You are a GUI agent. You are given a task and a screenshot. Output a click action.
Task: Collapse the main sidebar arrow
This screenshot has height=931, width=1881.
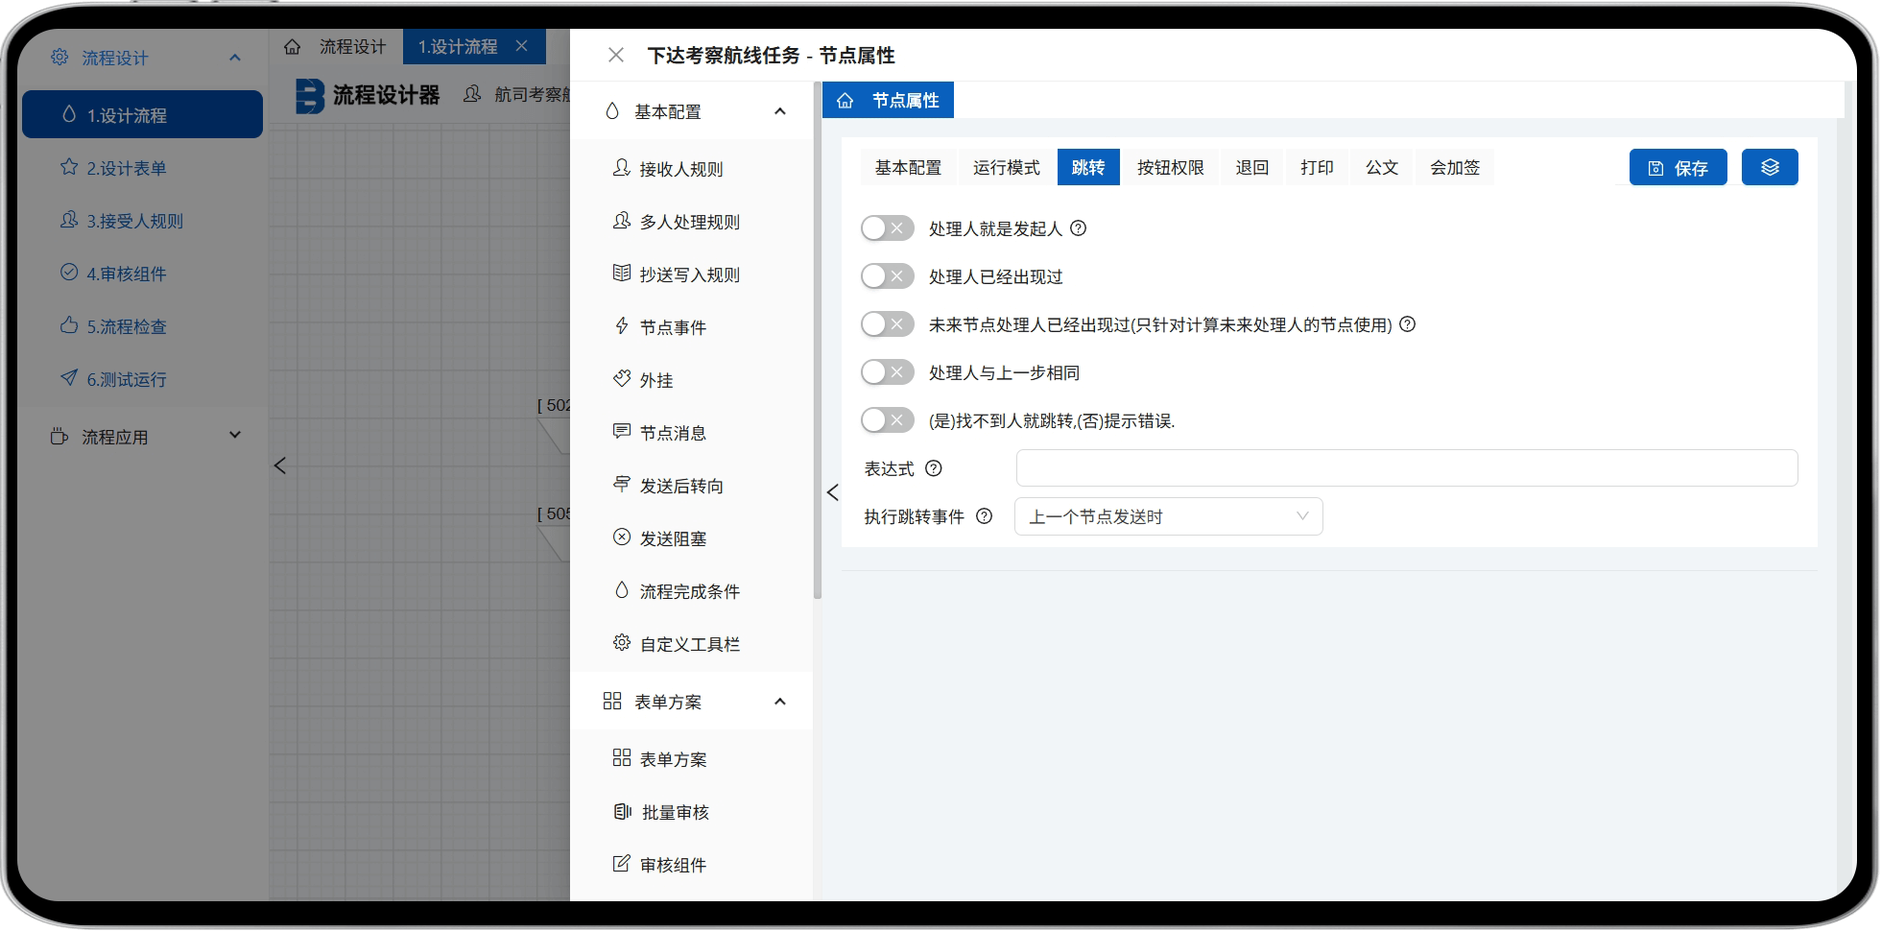click(x=279, y=465)
